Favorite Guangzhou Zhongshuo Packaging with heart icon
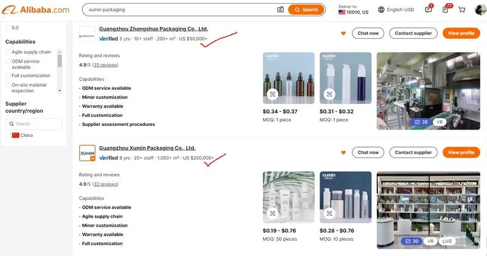Viewport: 487px width, 256px height. coord(343,33)
